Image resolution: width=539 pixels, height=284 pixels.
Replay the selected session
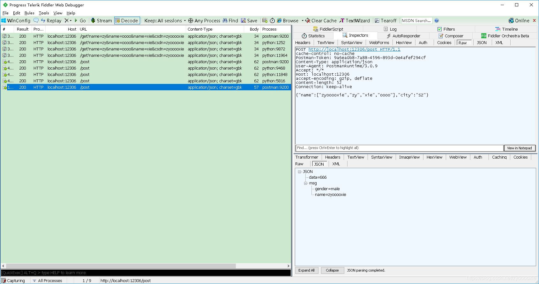coord(51,20)
